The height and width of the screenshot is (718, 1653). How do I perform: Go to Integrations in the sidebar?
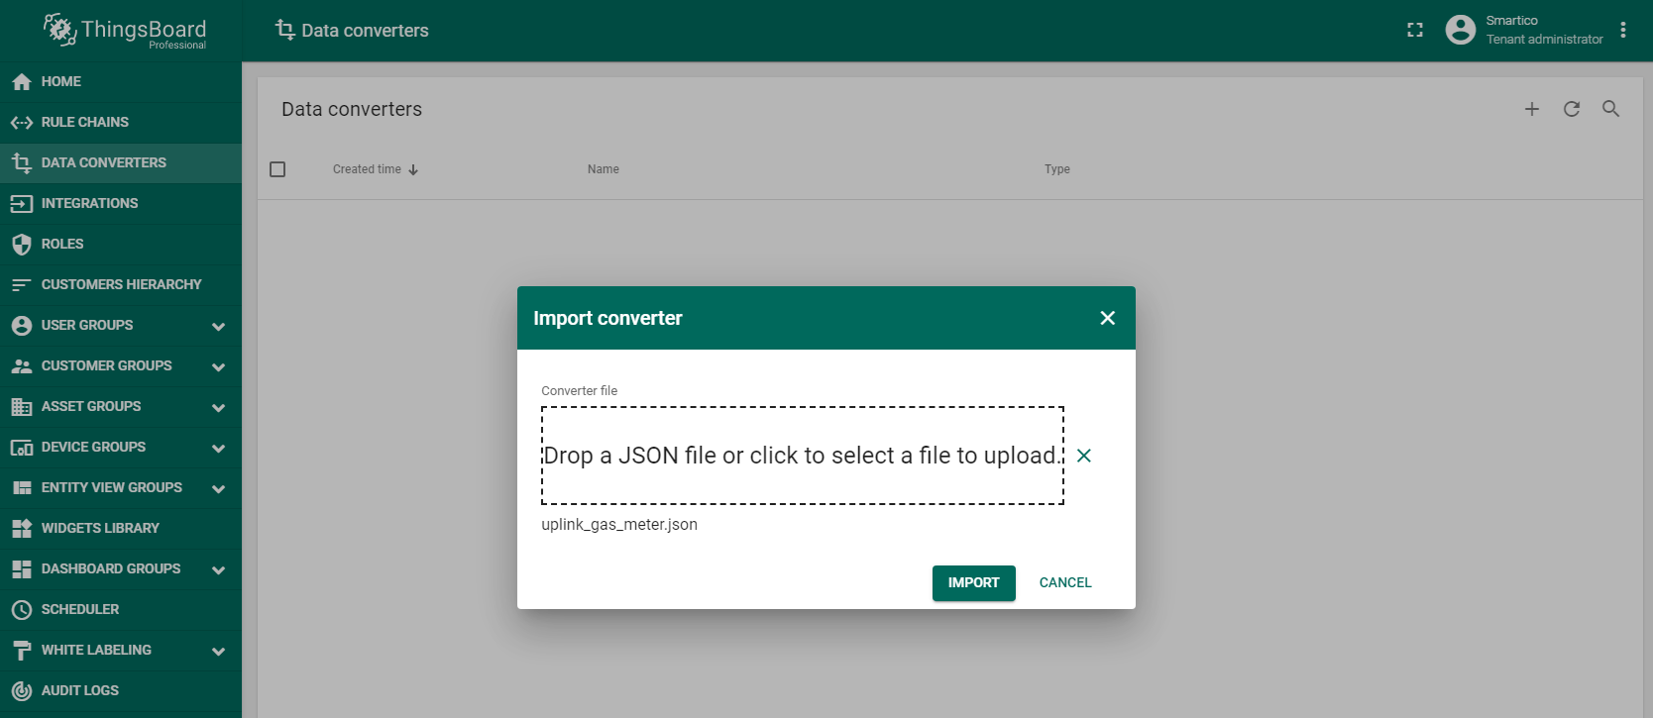click(89, 203)
